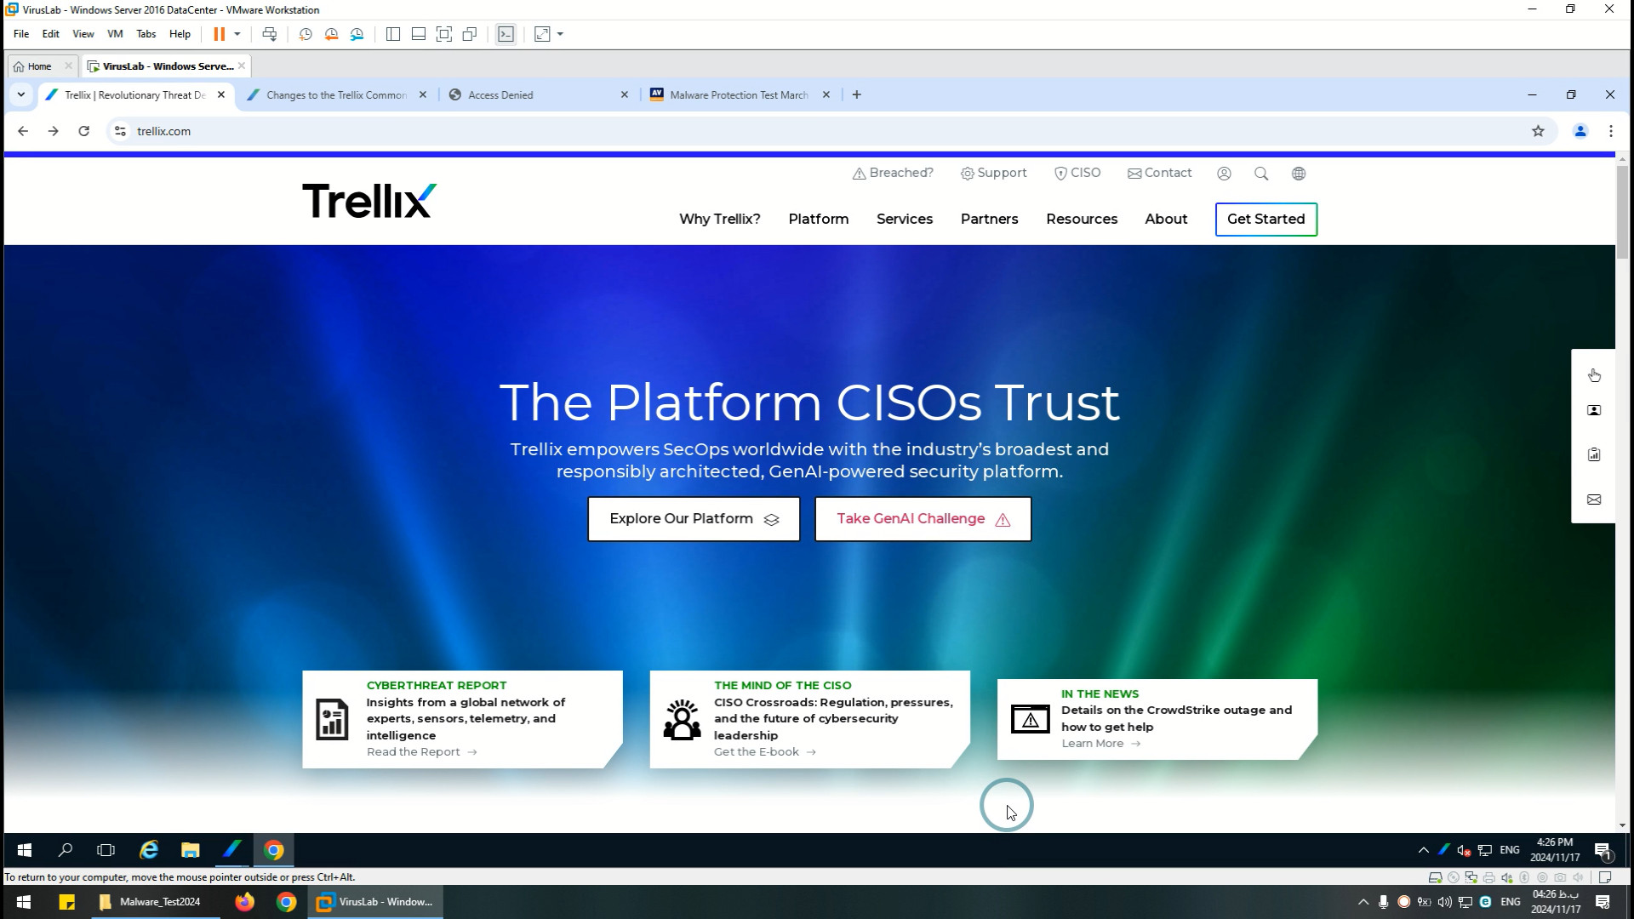The width and height of the screenshot is (1634, 919).
Task: Click Explore Our Platform button
Action: point(694,519)
